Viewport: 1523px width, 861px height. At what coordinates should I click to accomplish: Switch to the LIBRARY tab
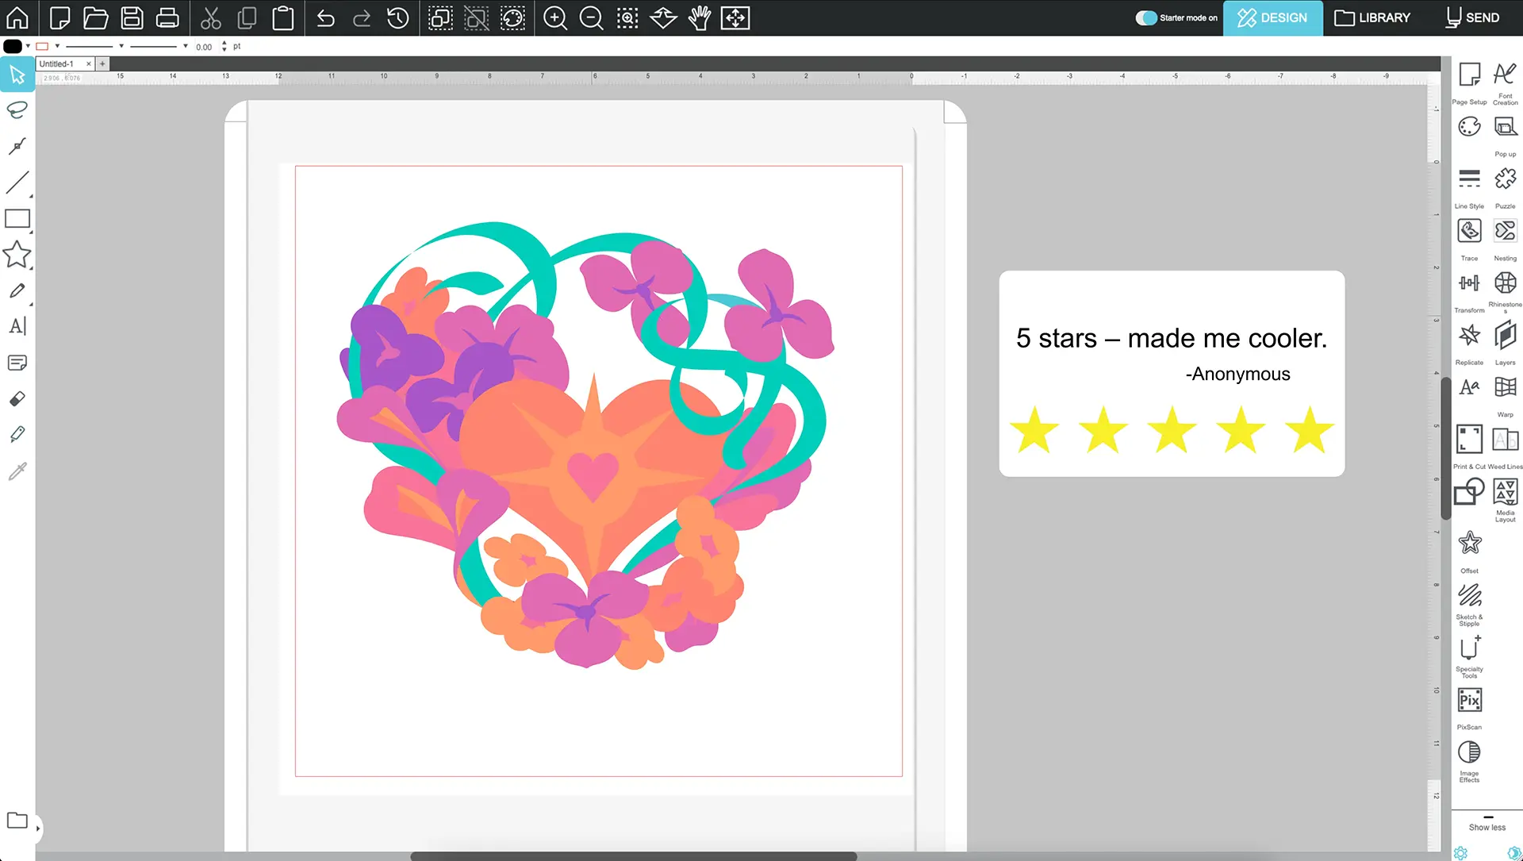(1372, 17)
